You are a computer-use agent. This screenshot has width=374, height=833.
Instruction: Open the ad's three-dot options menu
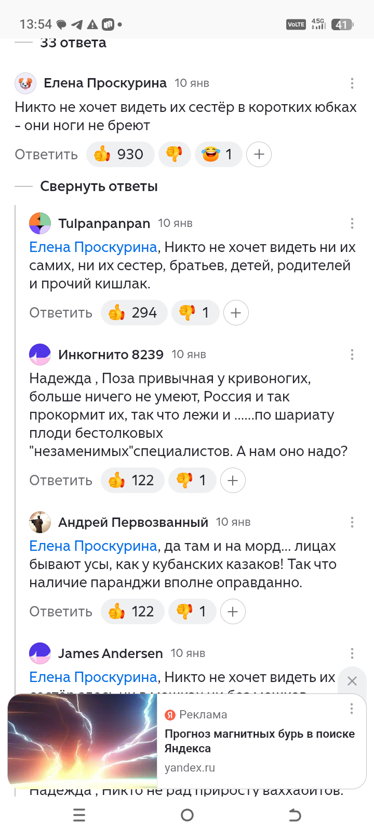[352, 709]
